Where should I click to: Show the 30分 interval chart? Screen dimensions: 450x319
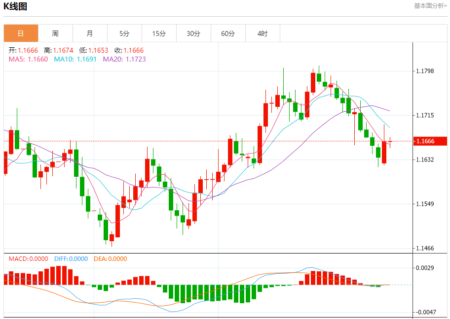point(193,33)
